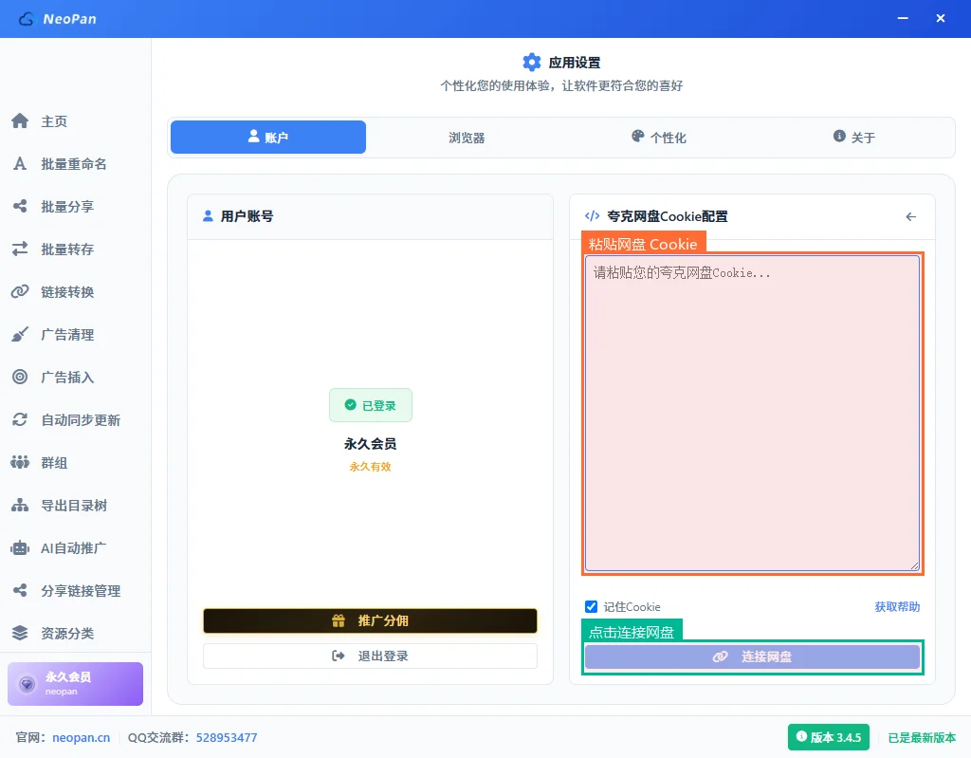Click the 推广分佣 button
Image resolution: width=971 pixels, height=758 pixels.
371,620
